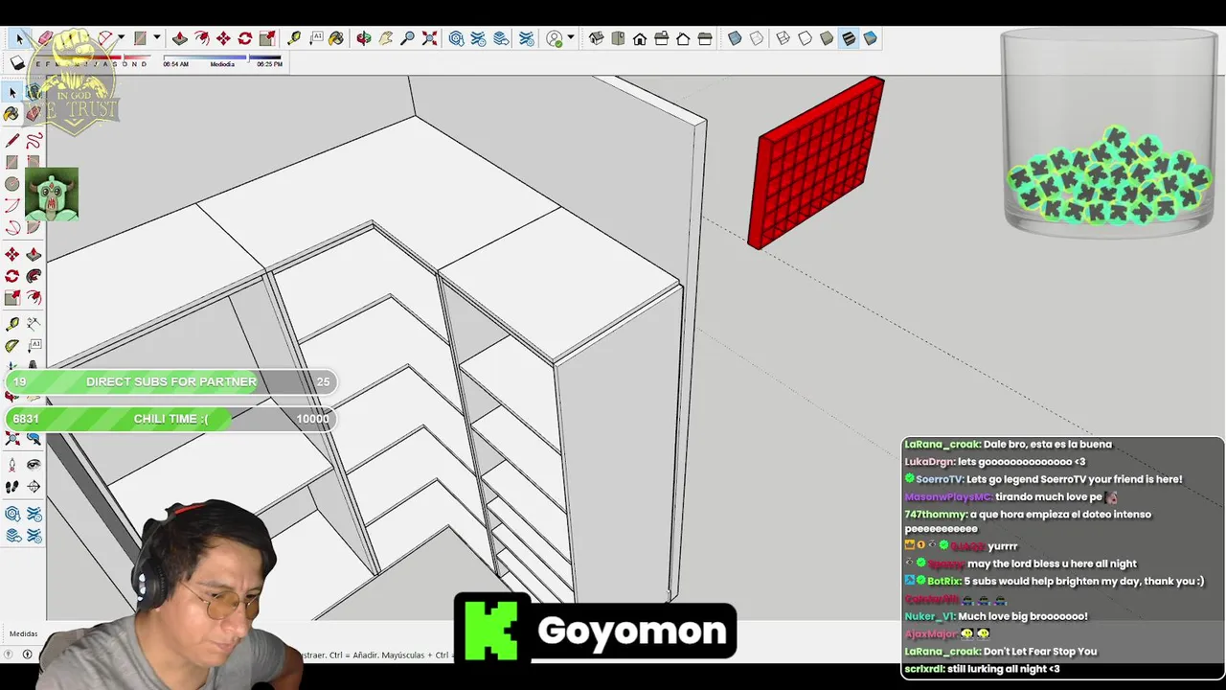Activate the Move tool in top toolbar

pos(223,38)
